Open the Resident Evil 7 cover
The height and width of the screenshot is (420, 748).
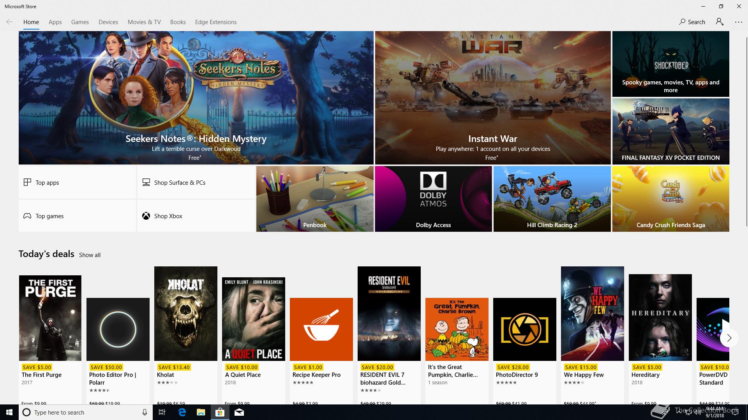point(389,313)
